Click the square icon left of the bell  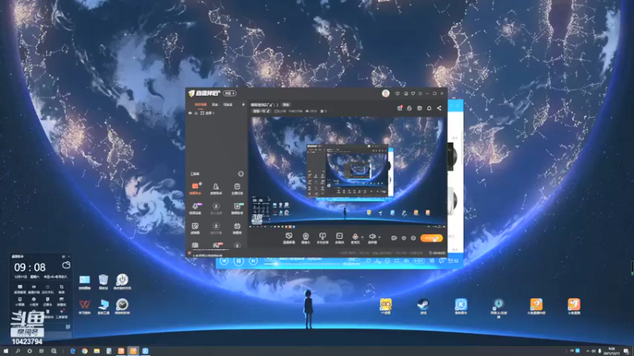pyautogui.click(x=419, y=108)
